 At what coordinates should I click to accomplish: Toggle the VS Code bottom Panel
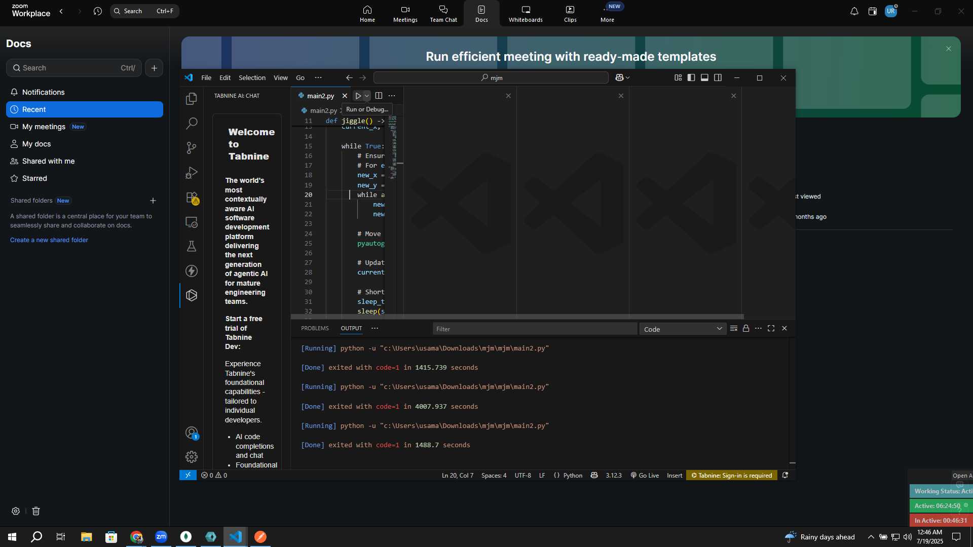coord(704,77)
